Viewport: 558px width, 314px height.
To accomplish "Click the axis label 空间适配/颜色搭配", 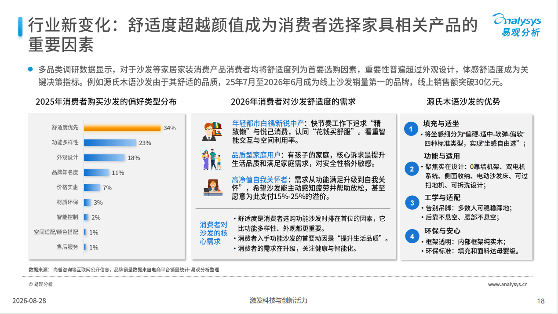I will point(56,232).
